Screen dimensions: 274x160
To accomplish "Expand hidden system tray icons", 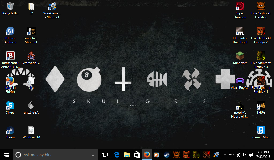I will (225, 155).
